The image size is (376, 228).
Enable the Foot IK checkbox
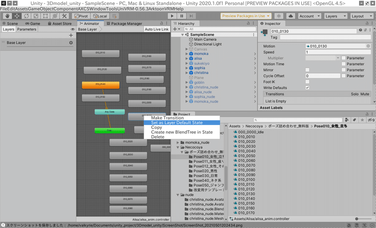pos(307,82)
